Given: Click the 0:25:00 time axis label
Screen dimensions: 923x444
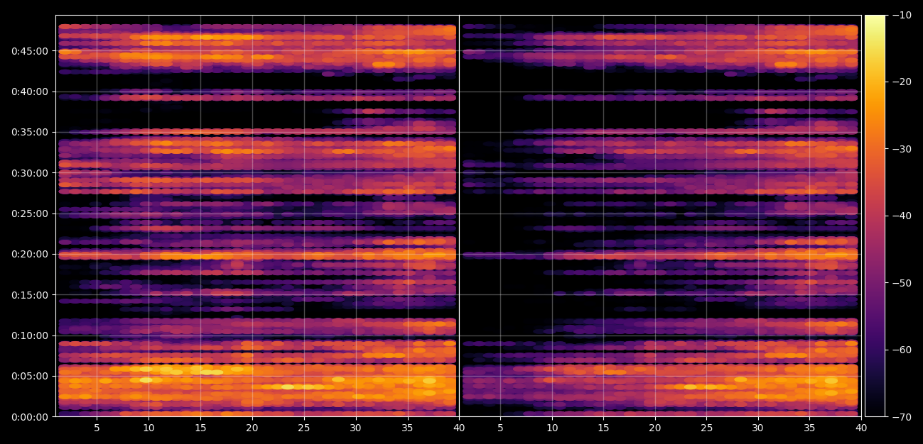Looking at the screenshot, I should tap(29, 213).
